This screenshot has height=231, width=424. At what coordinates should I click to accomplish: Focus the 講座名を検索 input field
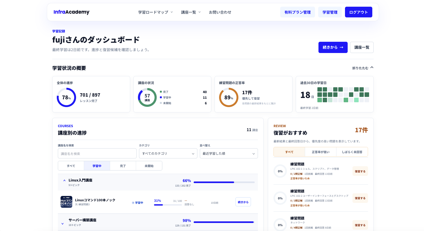click(x=97, y=153)
